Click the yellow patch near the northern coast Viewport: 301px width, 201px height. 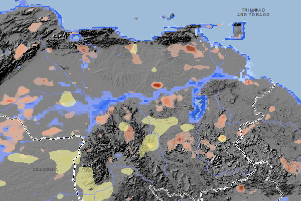pos(133,49)
